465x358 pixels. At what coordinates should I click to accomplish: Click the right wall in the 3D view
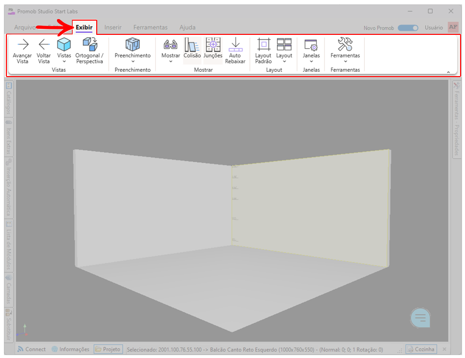pyautogui.click(x=310, y=208)
